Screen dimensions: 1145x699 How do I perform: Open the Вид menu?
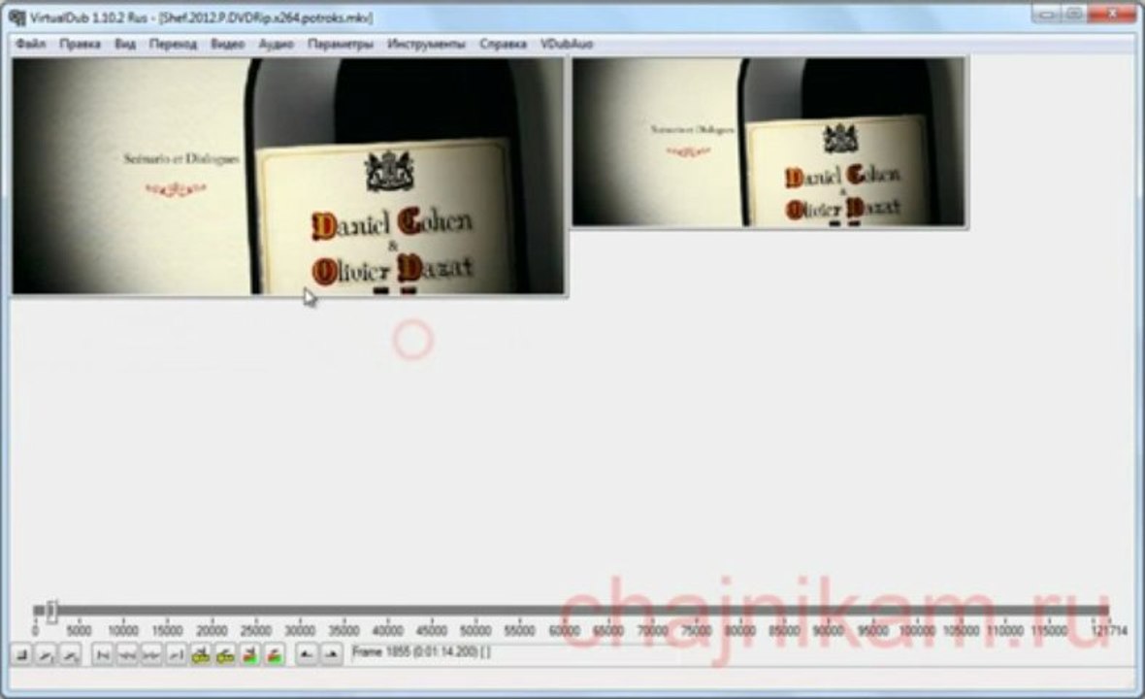(x=125, y=44)
